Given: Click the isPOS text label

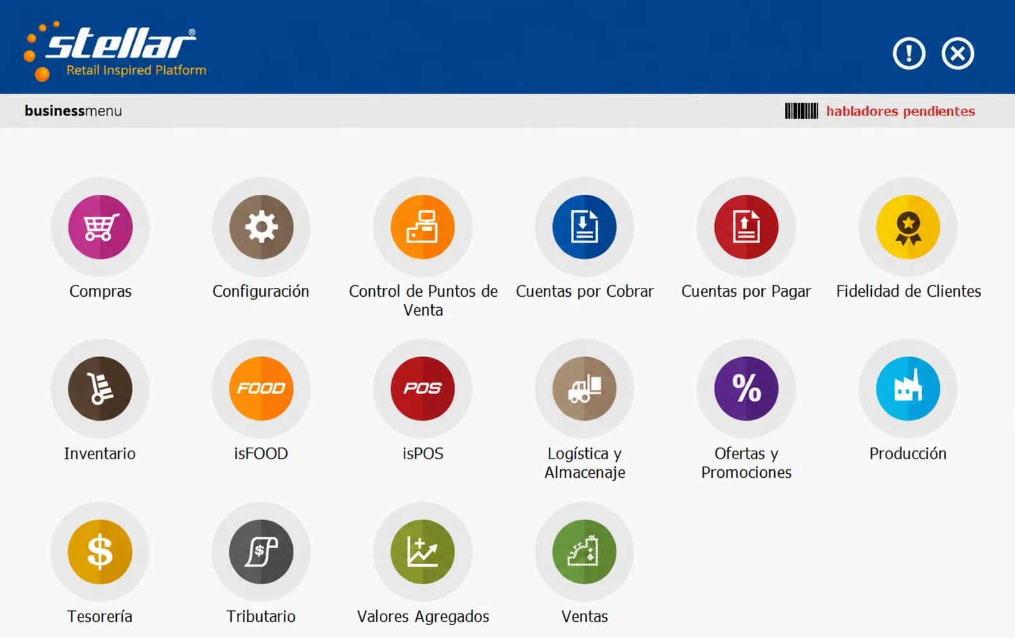Looking at the screenshot, I should pos(423,453).
